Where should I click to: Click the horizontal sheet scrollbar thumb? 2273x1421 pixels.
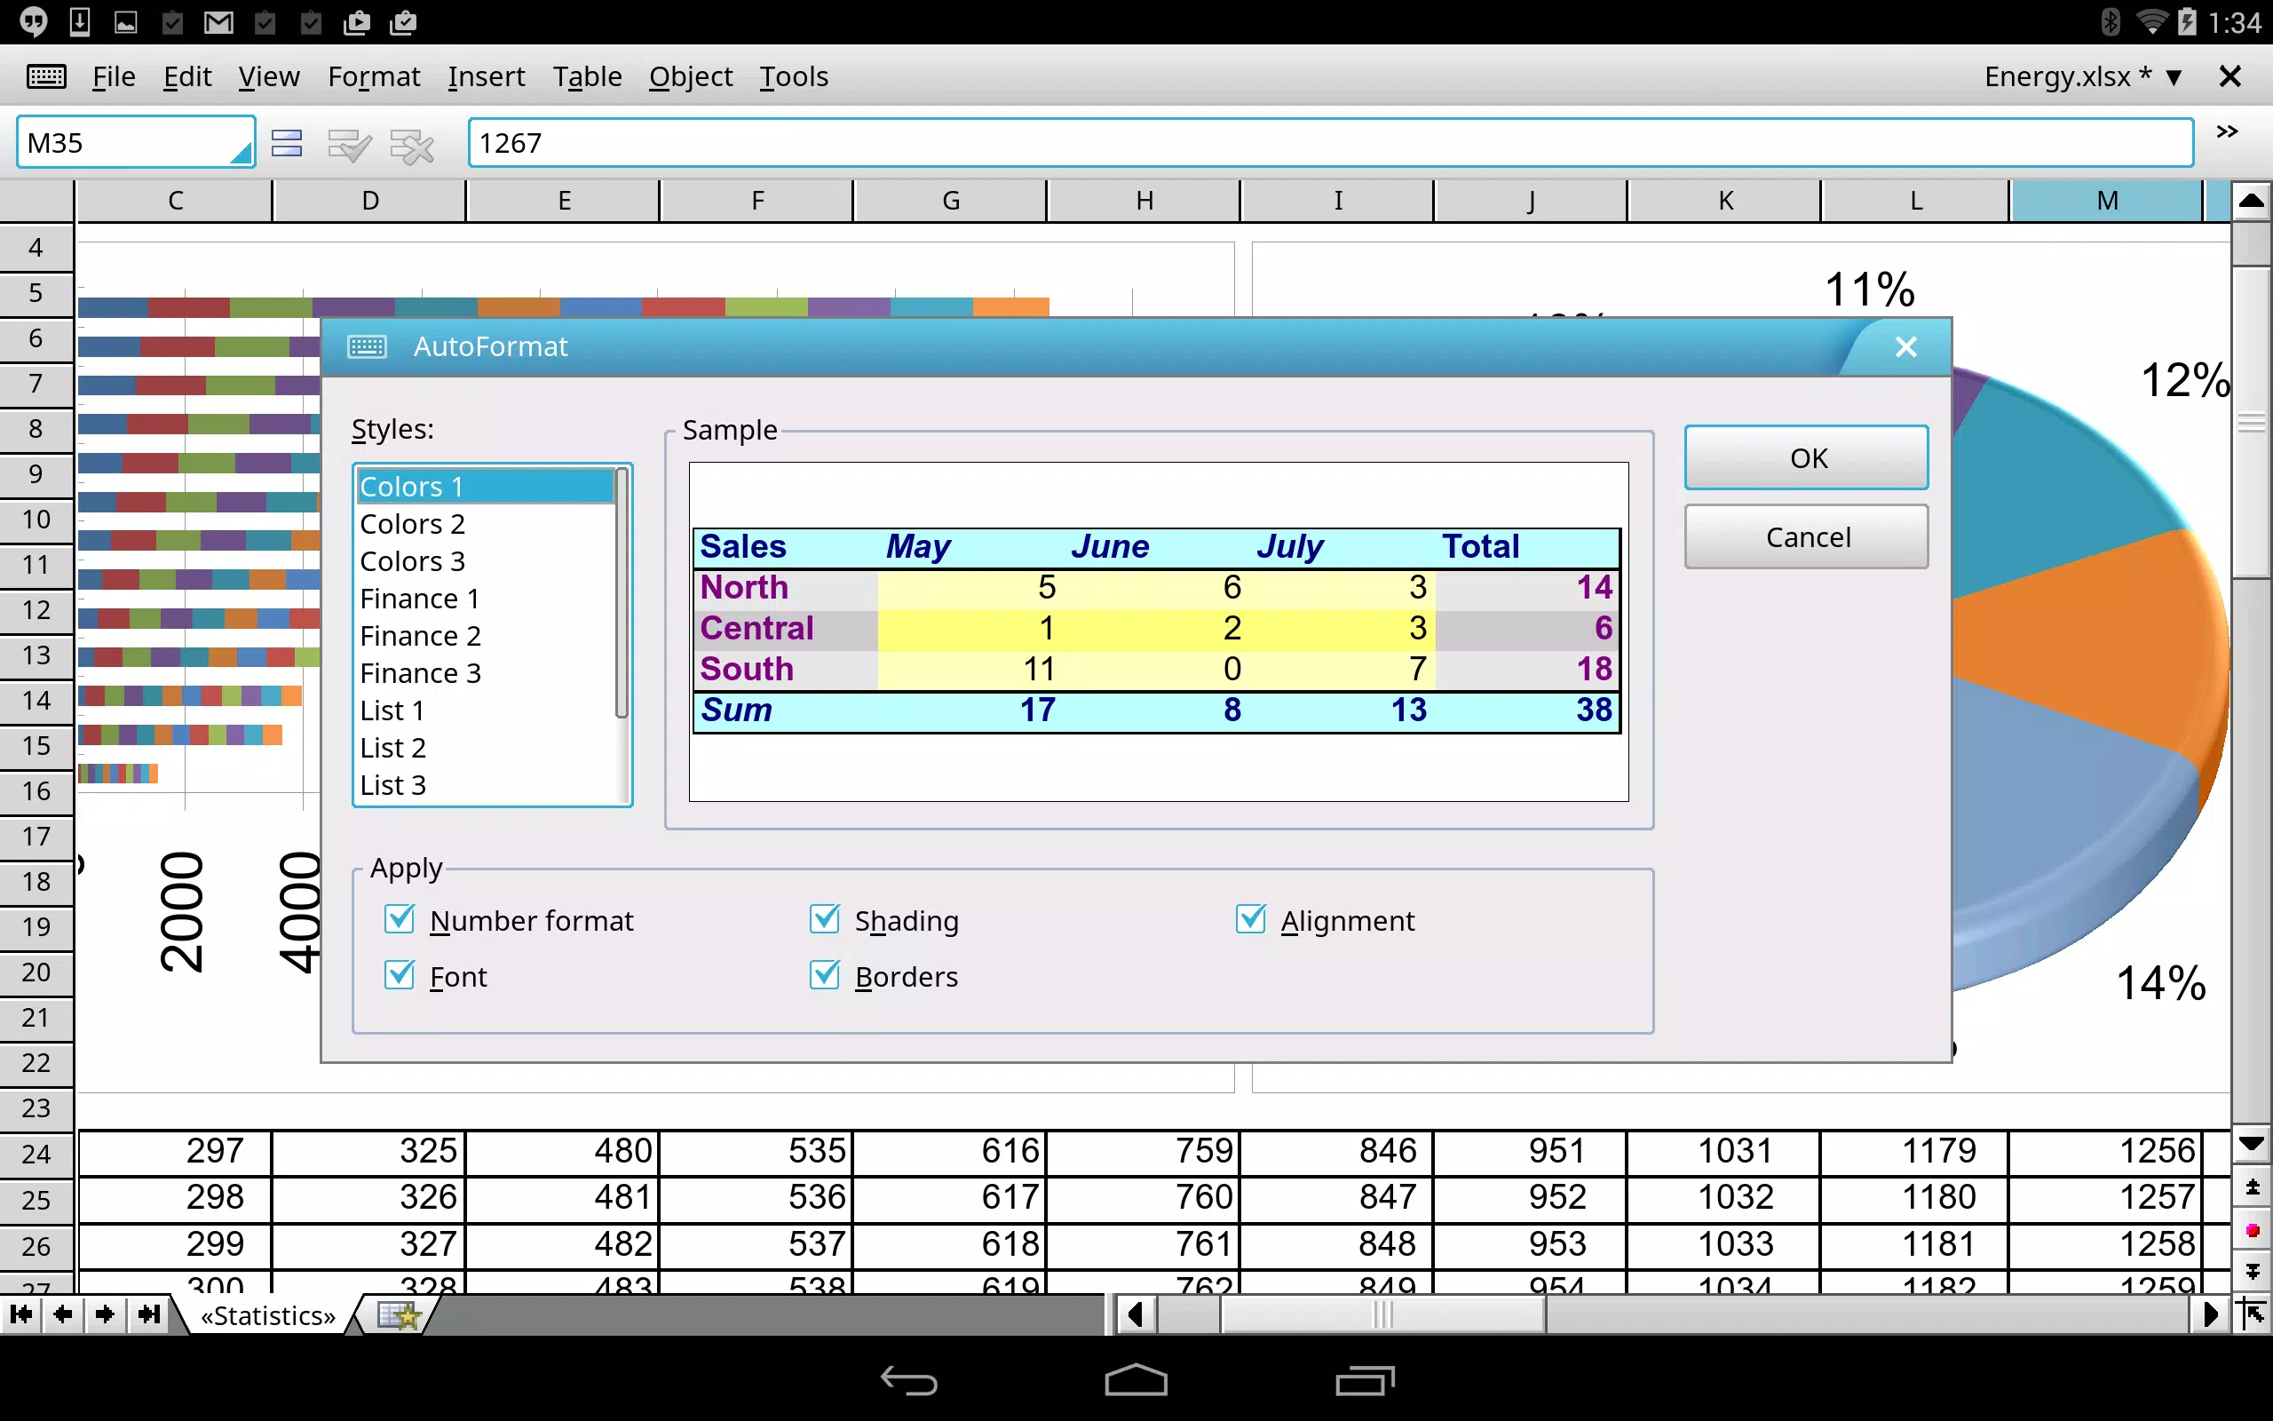coord(1382,1314)
